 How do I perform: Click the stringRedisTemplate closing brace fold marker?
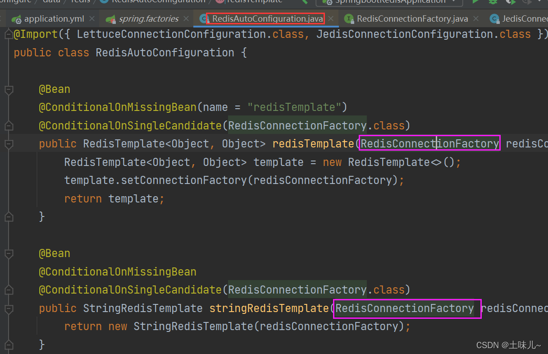8,345
